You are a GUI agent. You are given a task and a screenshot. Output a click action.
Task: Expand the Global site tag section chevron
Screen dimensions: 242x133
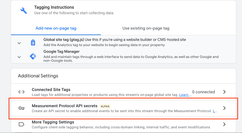19,43
